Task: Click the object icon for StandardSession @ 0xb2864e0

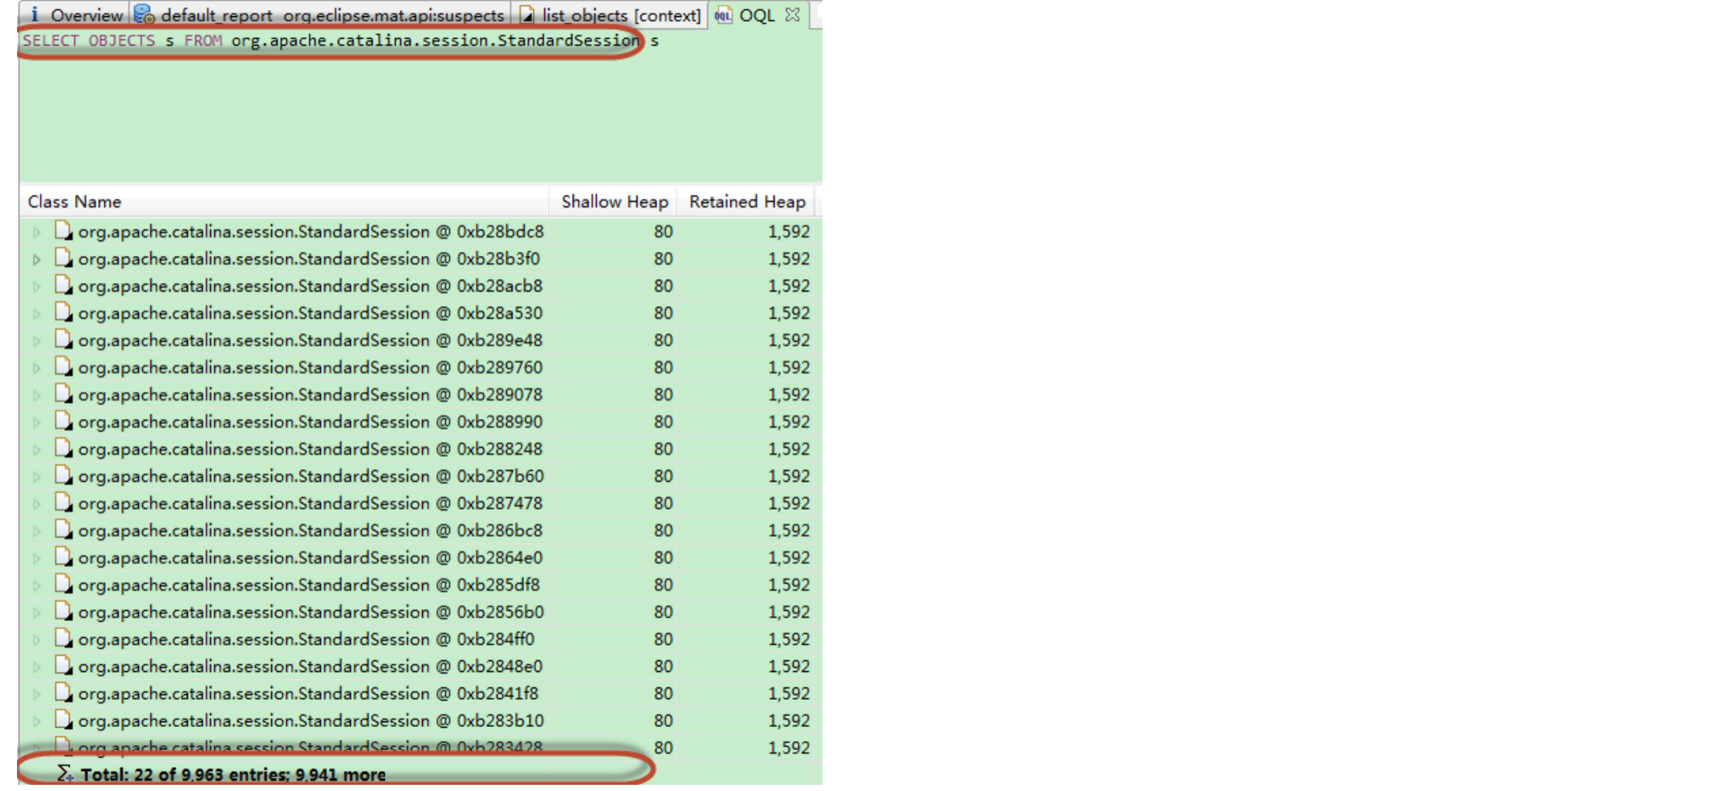Action: [63, 557]
